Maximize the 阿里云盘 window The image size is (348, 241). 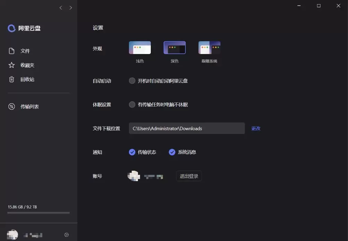(x=319, y=6)
